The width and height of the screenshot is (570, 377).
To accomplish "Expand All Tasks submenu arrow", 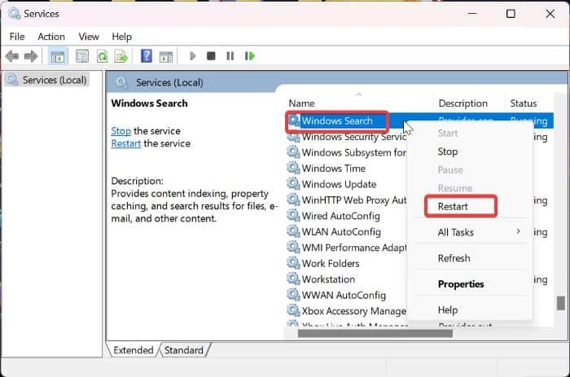I will coord(519,231).
